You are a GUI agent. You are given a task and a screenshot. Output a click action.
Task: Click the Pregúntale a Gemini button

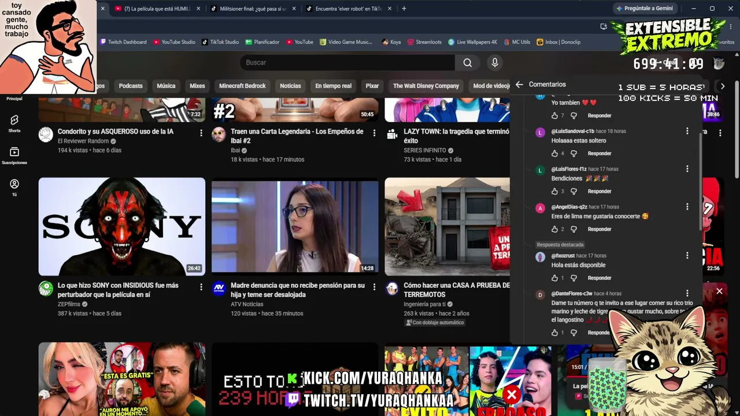pos(644,9)
